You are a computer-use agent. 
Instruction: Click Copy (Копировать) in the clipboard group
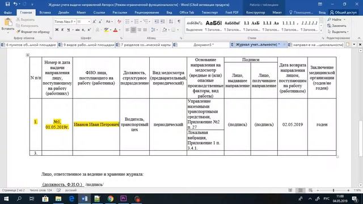27,25
